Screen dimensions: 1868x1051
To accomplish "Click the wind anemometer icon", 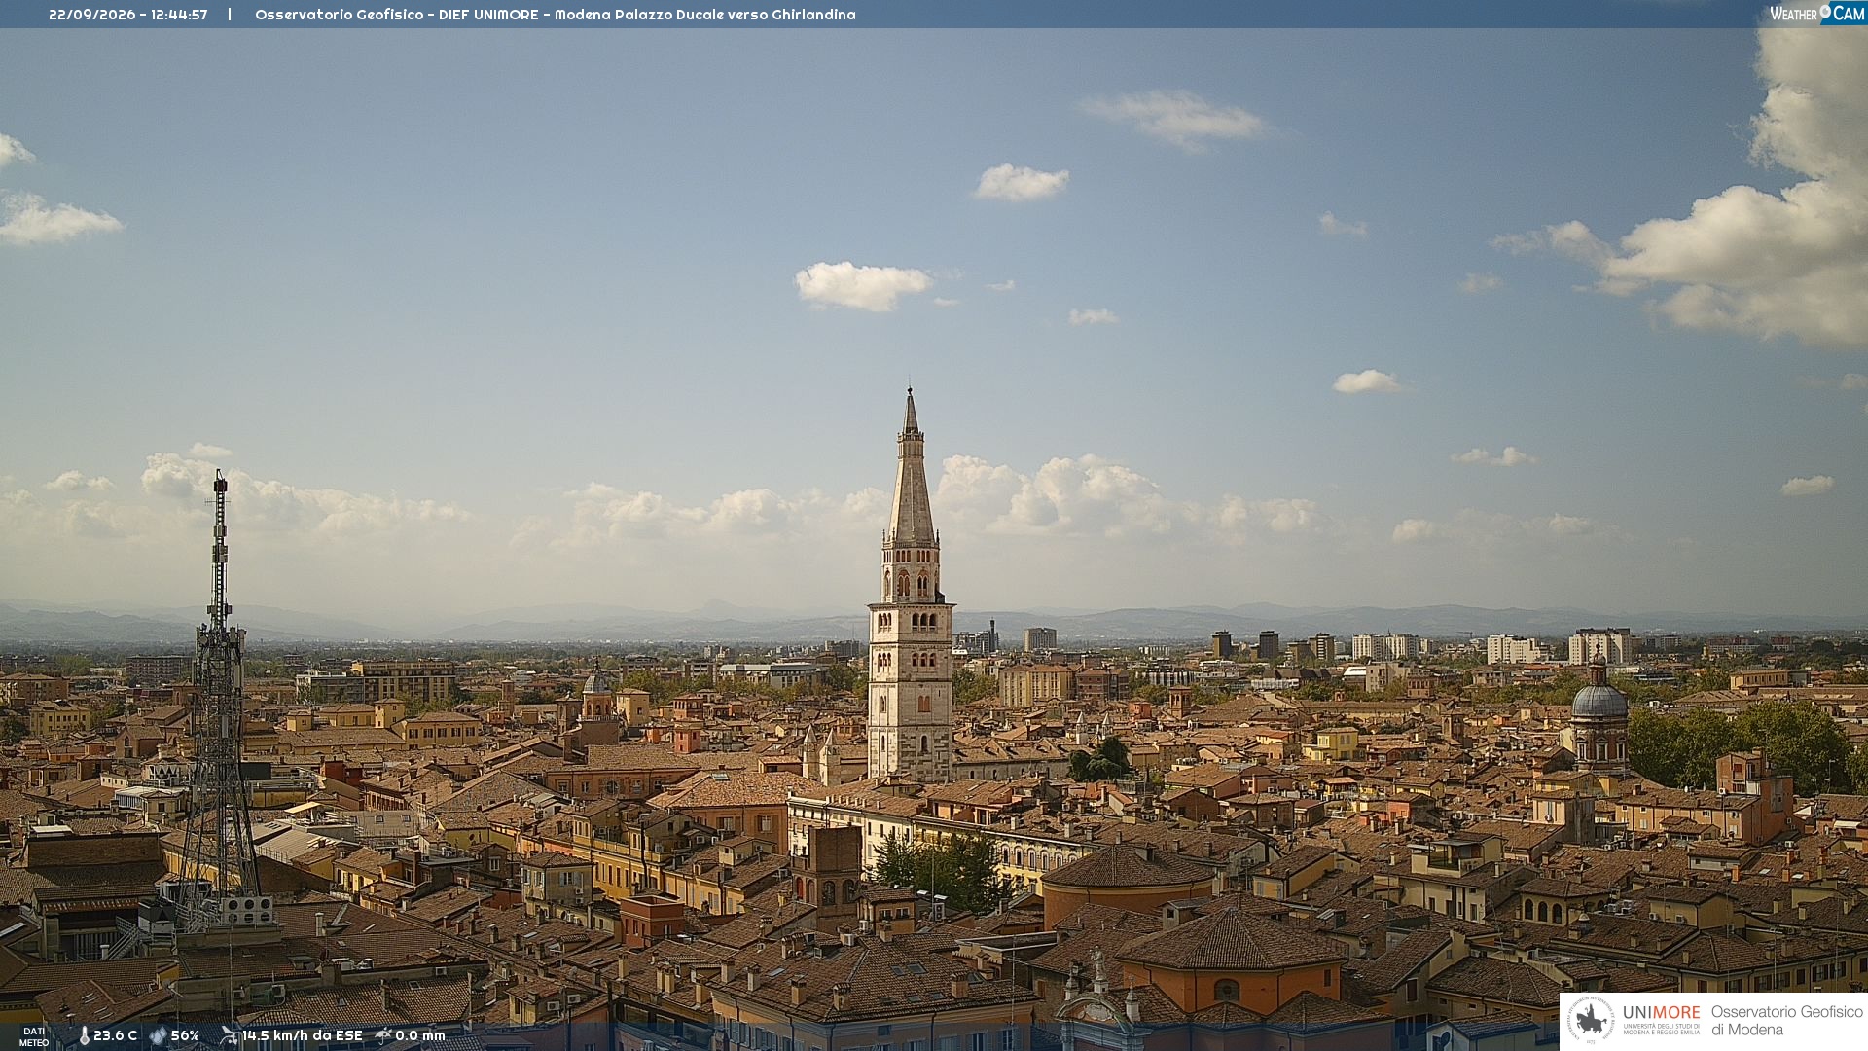I will pyautogui.click(x=230, y=1035).
